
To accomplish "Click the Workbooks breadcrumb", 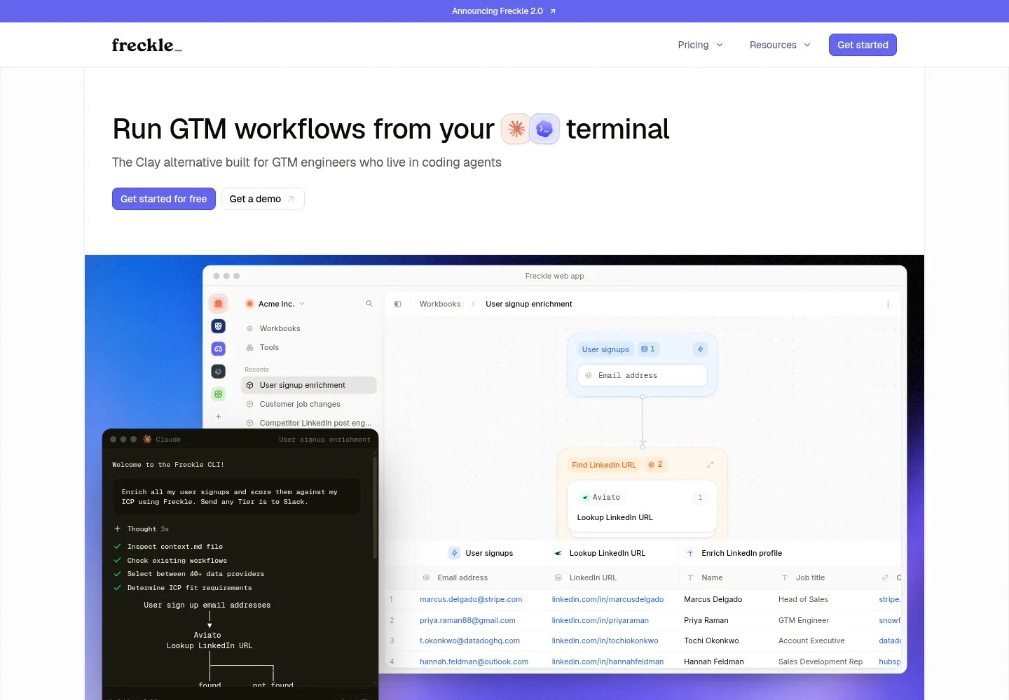I will (x=440, y=304).
